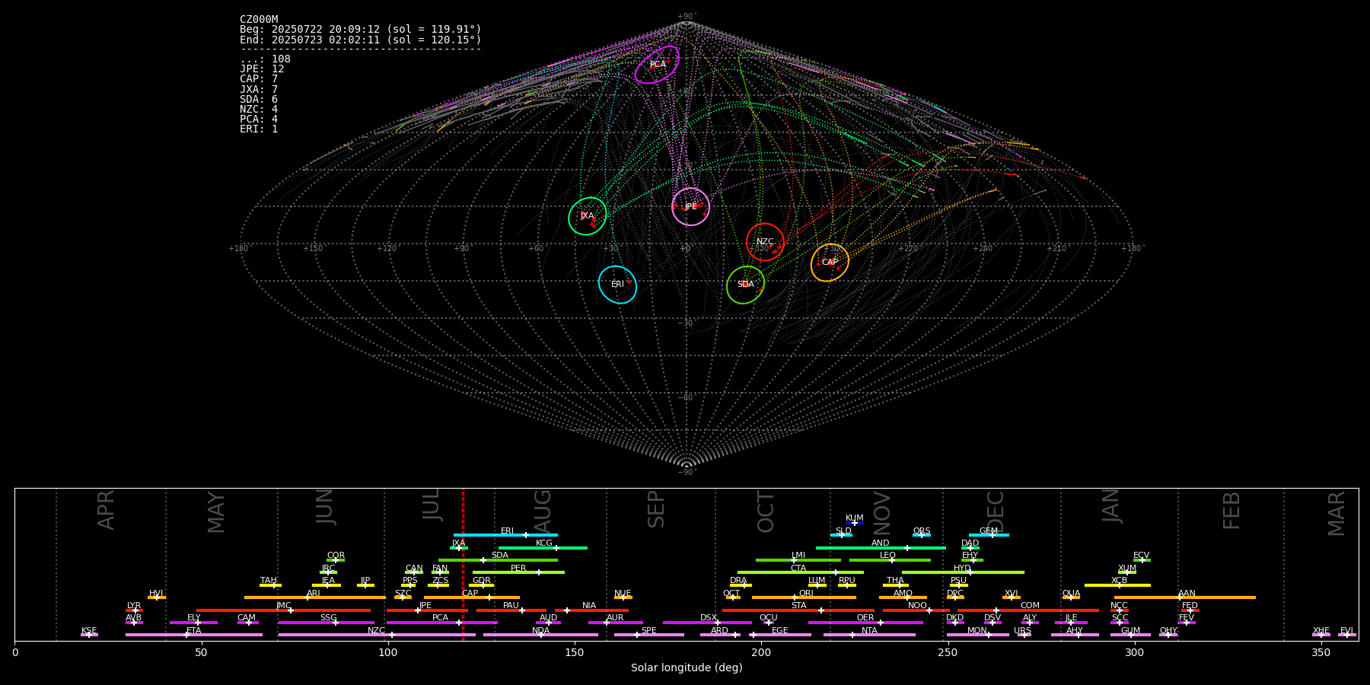1370x685 pixels.
Task: Select the EGE shower bar
Action: pos(779,635)
